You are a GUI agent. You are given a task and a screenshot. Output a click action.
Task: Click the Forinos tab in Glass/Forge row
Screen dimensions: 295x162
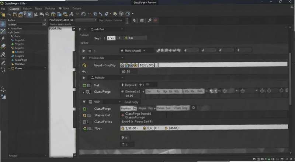[126, 109]
